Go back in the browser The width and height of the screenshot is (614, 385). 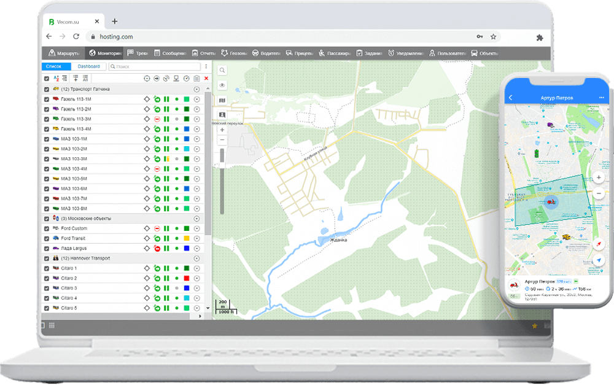(49, 36)
